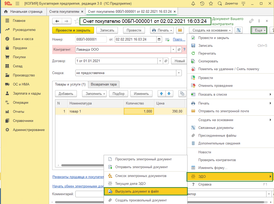
Task: Choose Просмотреть электронный документ
Action: [145, 159]
